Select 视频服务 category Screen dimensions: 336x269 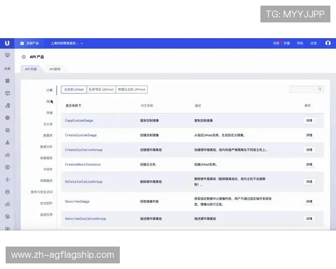46,180
